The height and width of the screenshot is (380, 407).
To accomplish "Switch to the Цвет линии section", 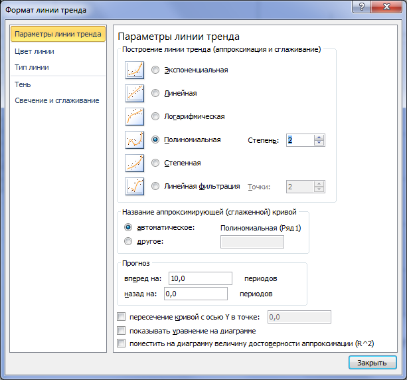I will (x=35, y=51).
